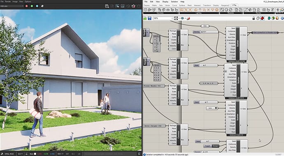This screenshot has height=156, width=284.
Task: Toggle the red channel in frame buffer
Action: pyautogui.click(x=27, y=6)
